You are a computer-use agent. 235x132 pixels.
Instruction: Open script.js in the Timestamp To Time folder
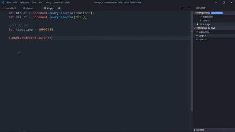[x=202, y=36]
